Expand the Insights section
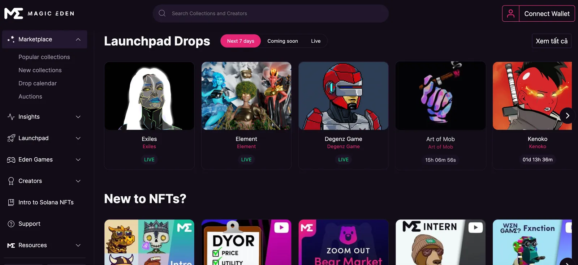This screenshot has height=265, width=578. tap(78, 117)
